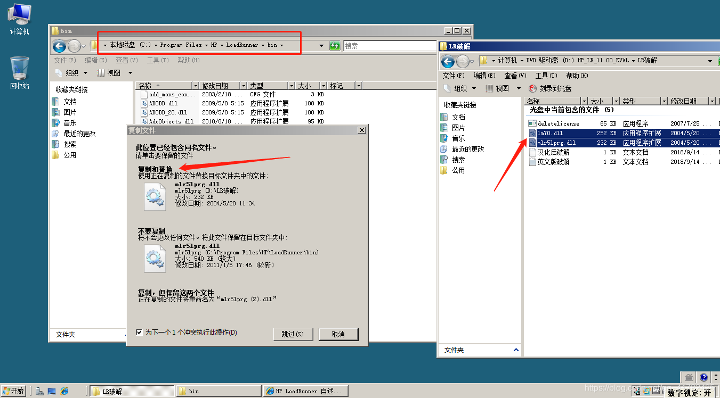This screenshot has height=398, width=720.
Task: Click 跳过(S) button in copy dialog
Action: coord(292,334)
